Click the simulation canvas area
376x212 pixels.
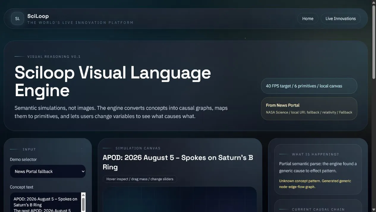(x=180, y=199)
